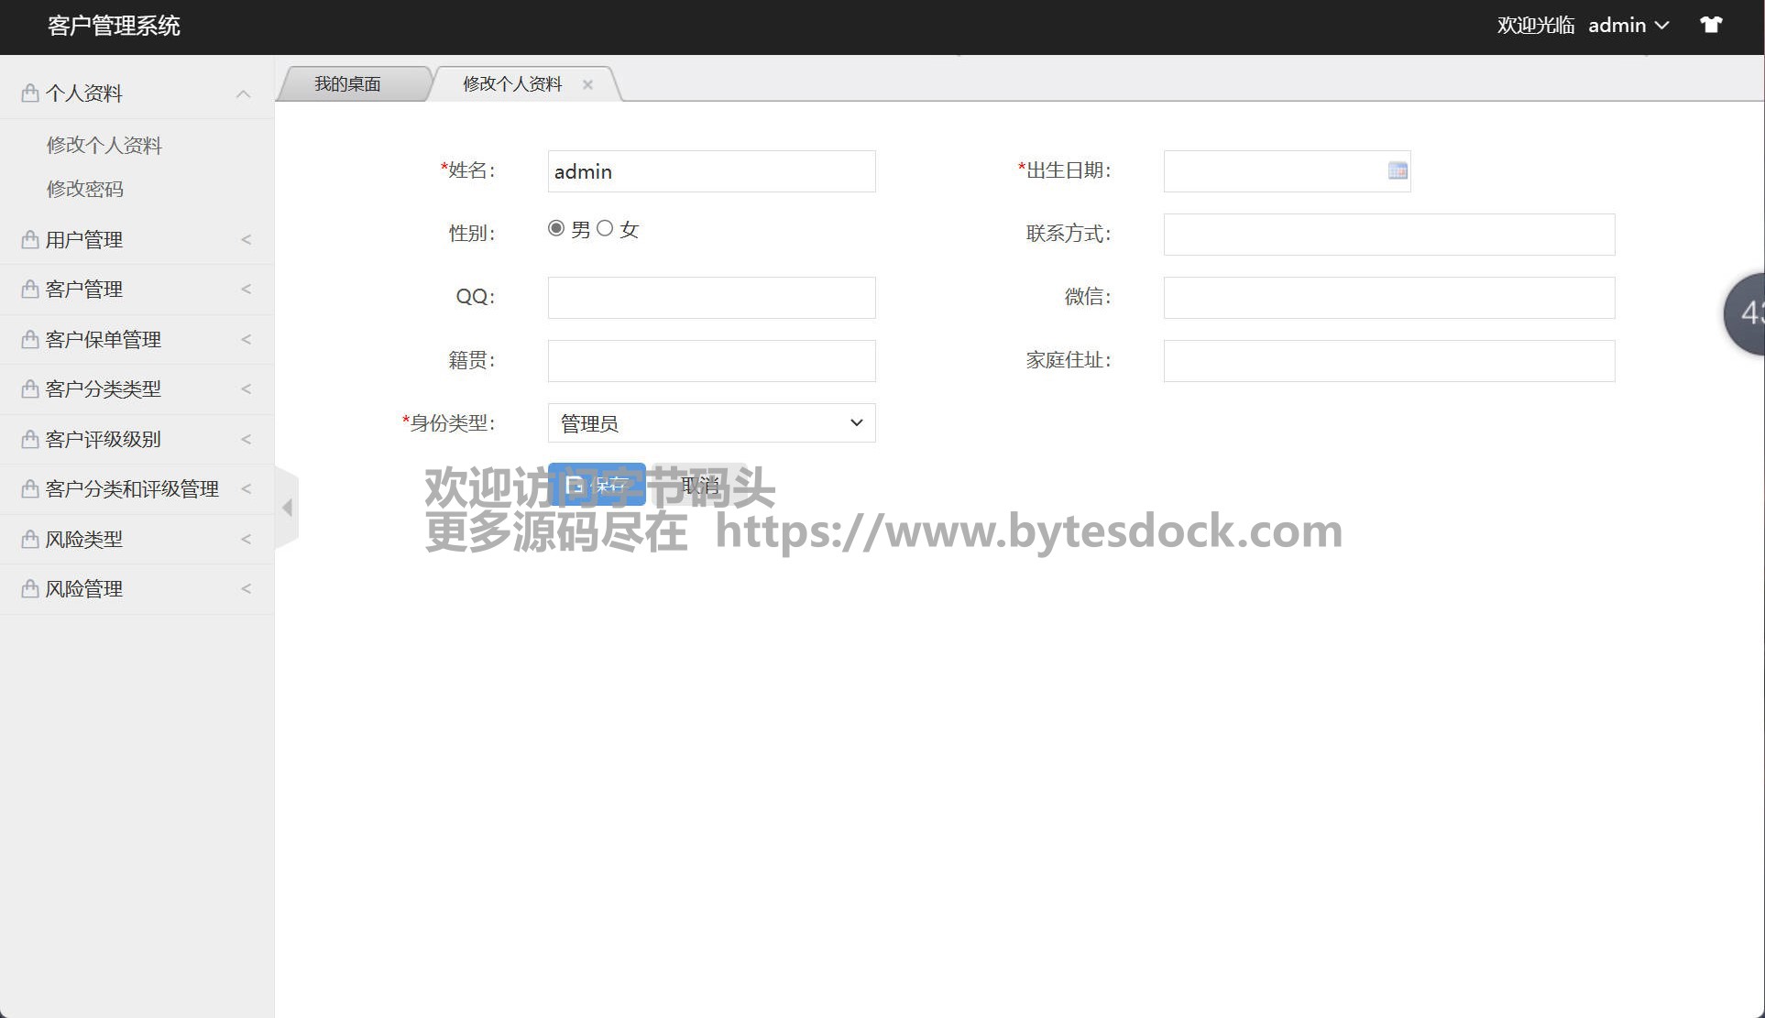
Task: Switch to the 我的桌面 tab
Action: (x=347, y=84)
